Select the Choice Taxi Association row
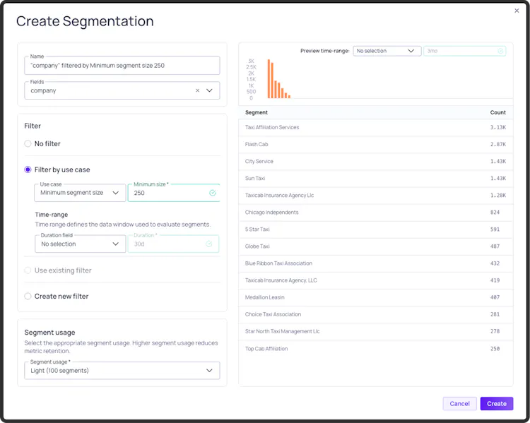Screen dimensions: 530x423 [375, 314]
